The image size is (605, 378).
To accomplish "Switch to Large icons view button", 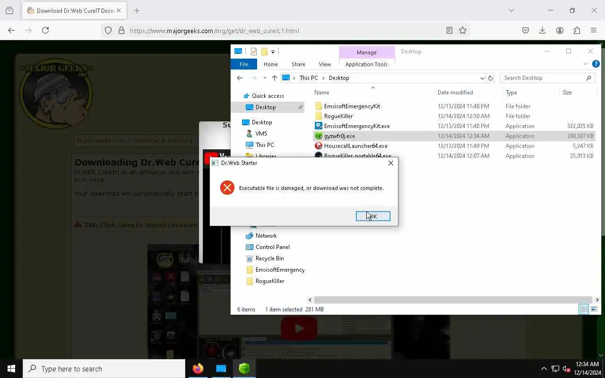I will click(594, 309).
